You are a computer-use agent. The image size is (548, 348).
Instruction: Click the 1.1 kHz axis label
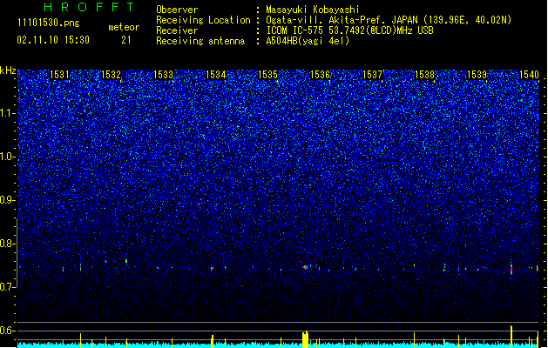pyautogui.click(x=8, y=113)
